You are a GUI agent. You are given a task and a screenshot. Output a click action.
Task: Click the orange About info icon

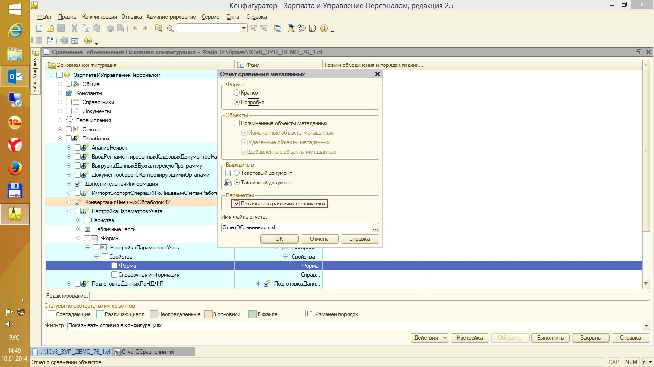[324, 29]
